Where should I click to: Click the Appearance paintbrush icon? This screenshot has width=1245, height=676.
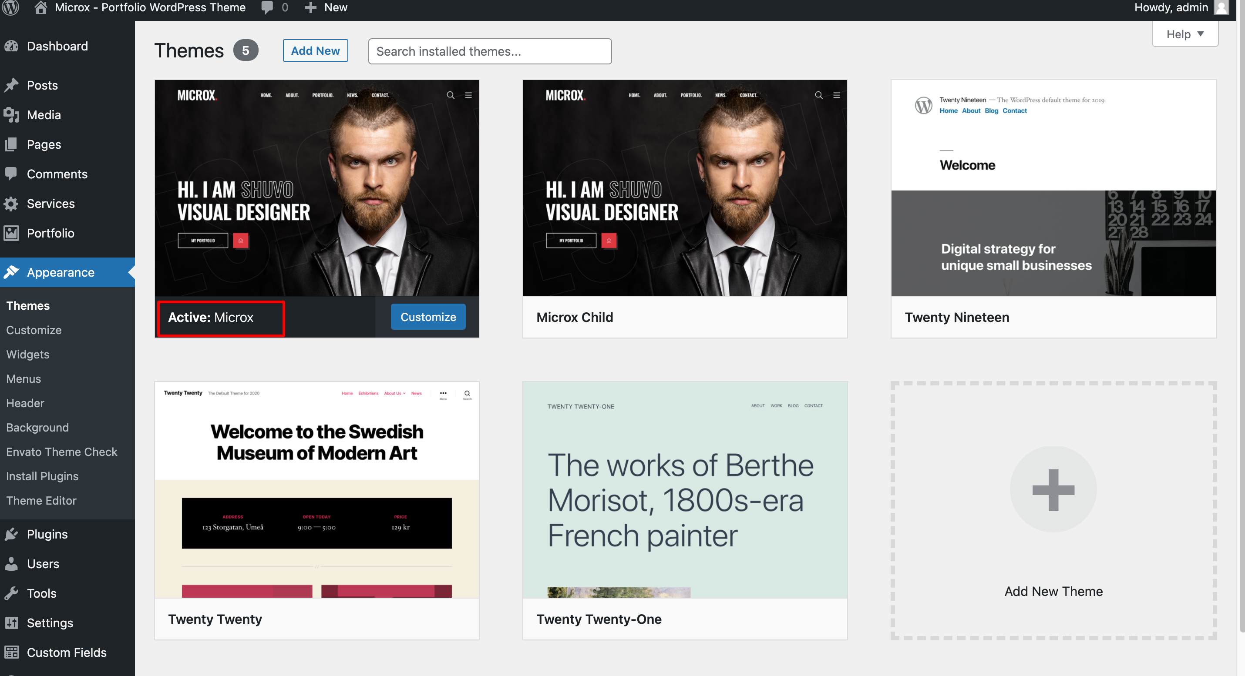click(11, 272)
